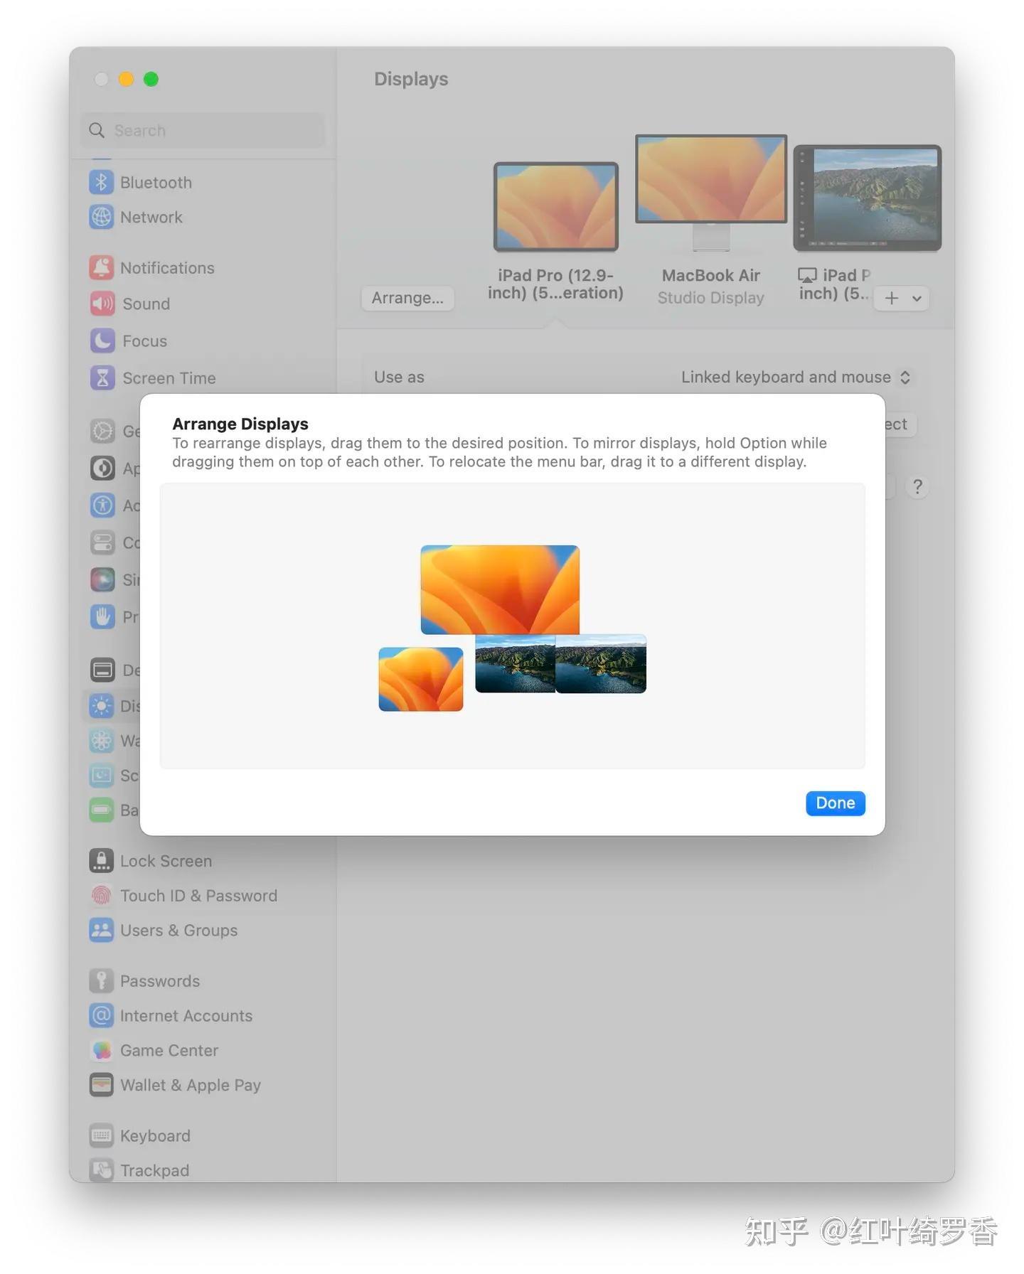Open Users & Groups icon

[101, 930]
